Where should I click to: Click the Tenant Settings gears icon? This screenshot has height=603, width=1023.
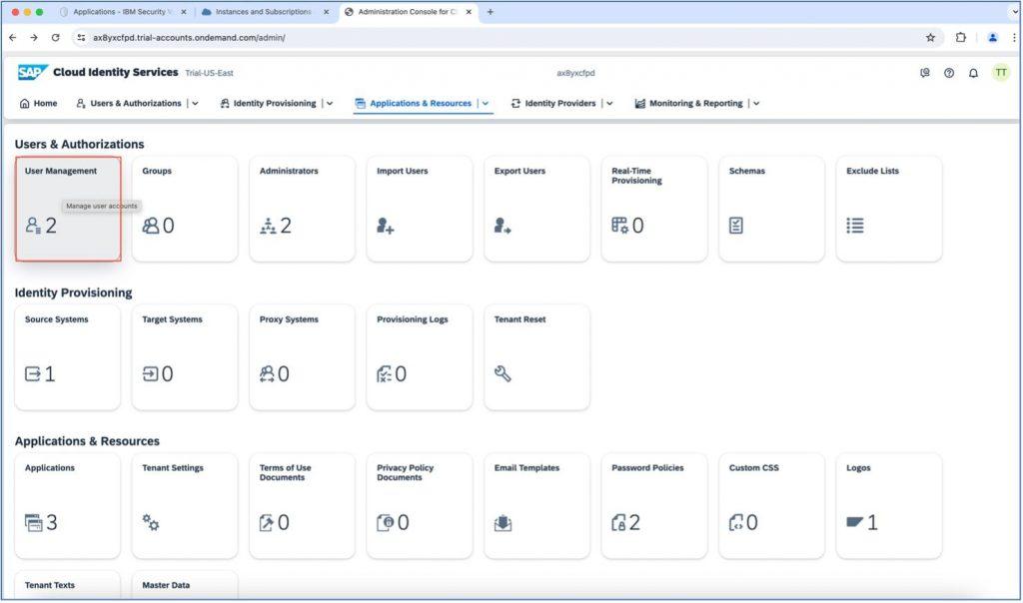tap(151, 522)
